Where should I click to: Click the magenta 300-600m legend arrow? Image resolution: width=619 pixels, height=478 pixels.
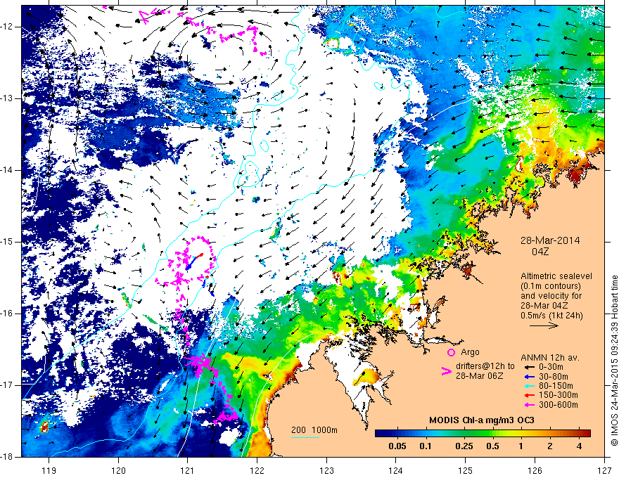click(x=528, y=405)
